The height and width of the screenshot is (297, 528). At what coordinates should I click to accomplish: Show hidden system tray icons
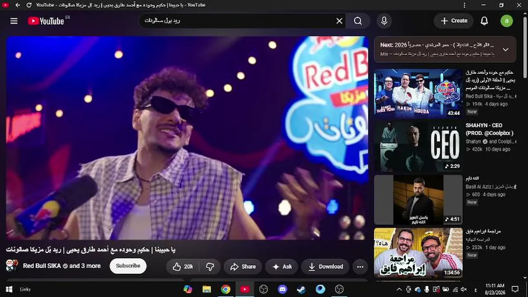pyautogui.click(x=399, y=289)
